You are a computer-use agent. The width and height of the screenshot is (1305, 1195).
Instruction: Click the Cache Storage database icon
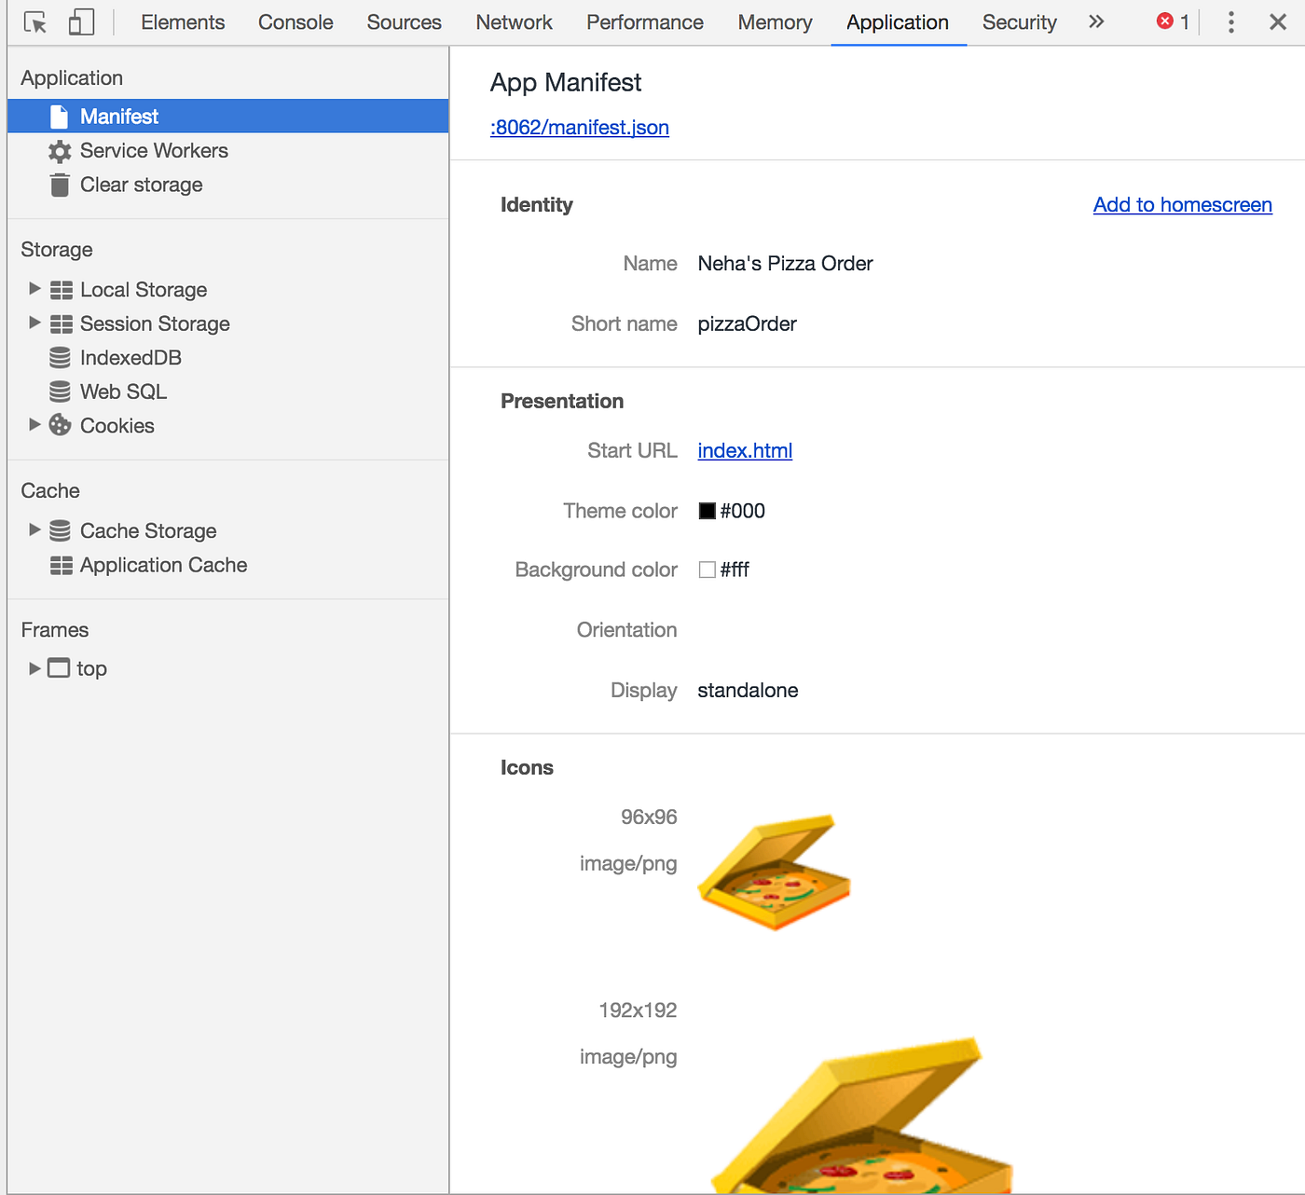coord(60,530)
